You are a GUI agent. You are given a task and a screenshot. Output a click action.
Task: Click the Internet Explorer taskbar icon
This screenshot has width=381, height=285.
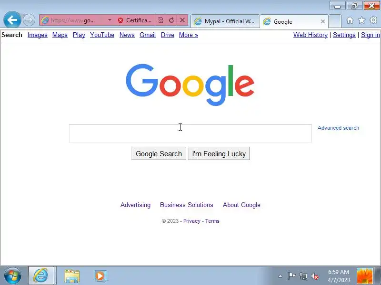[41, 276]
